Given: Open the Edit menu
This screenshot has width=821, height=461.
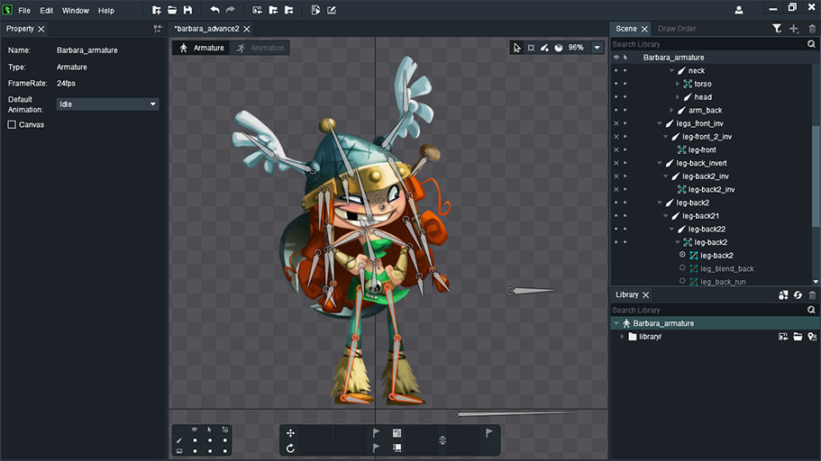Looking at the screenshot, I should (x=47, y=11).
